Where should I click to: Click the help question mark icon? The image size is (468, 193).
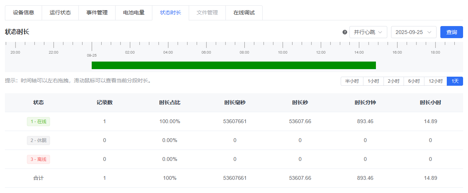[x=345, y=32]
